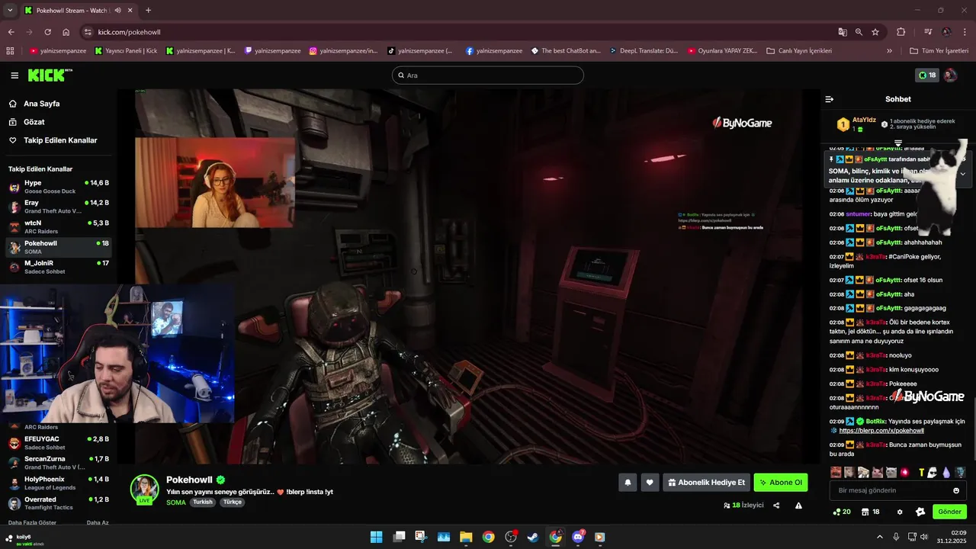This screenshot has width=976, height=549.
Task: Click the Türkçe tag under stream title
Action: pos(232,502)
